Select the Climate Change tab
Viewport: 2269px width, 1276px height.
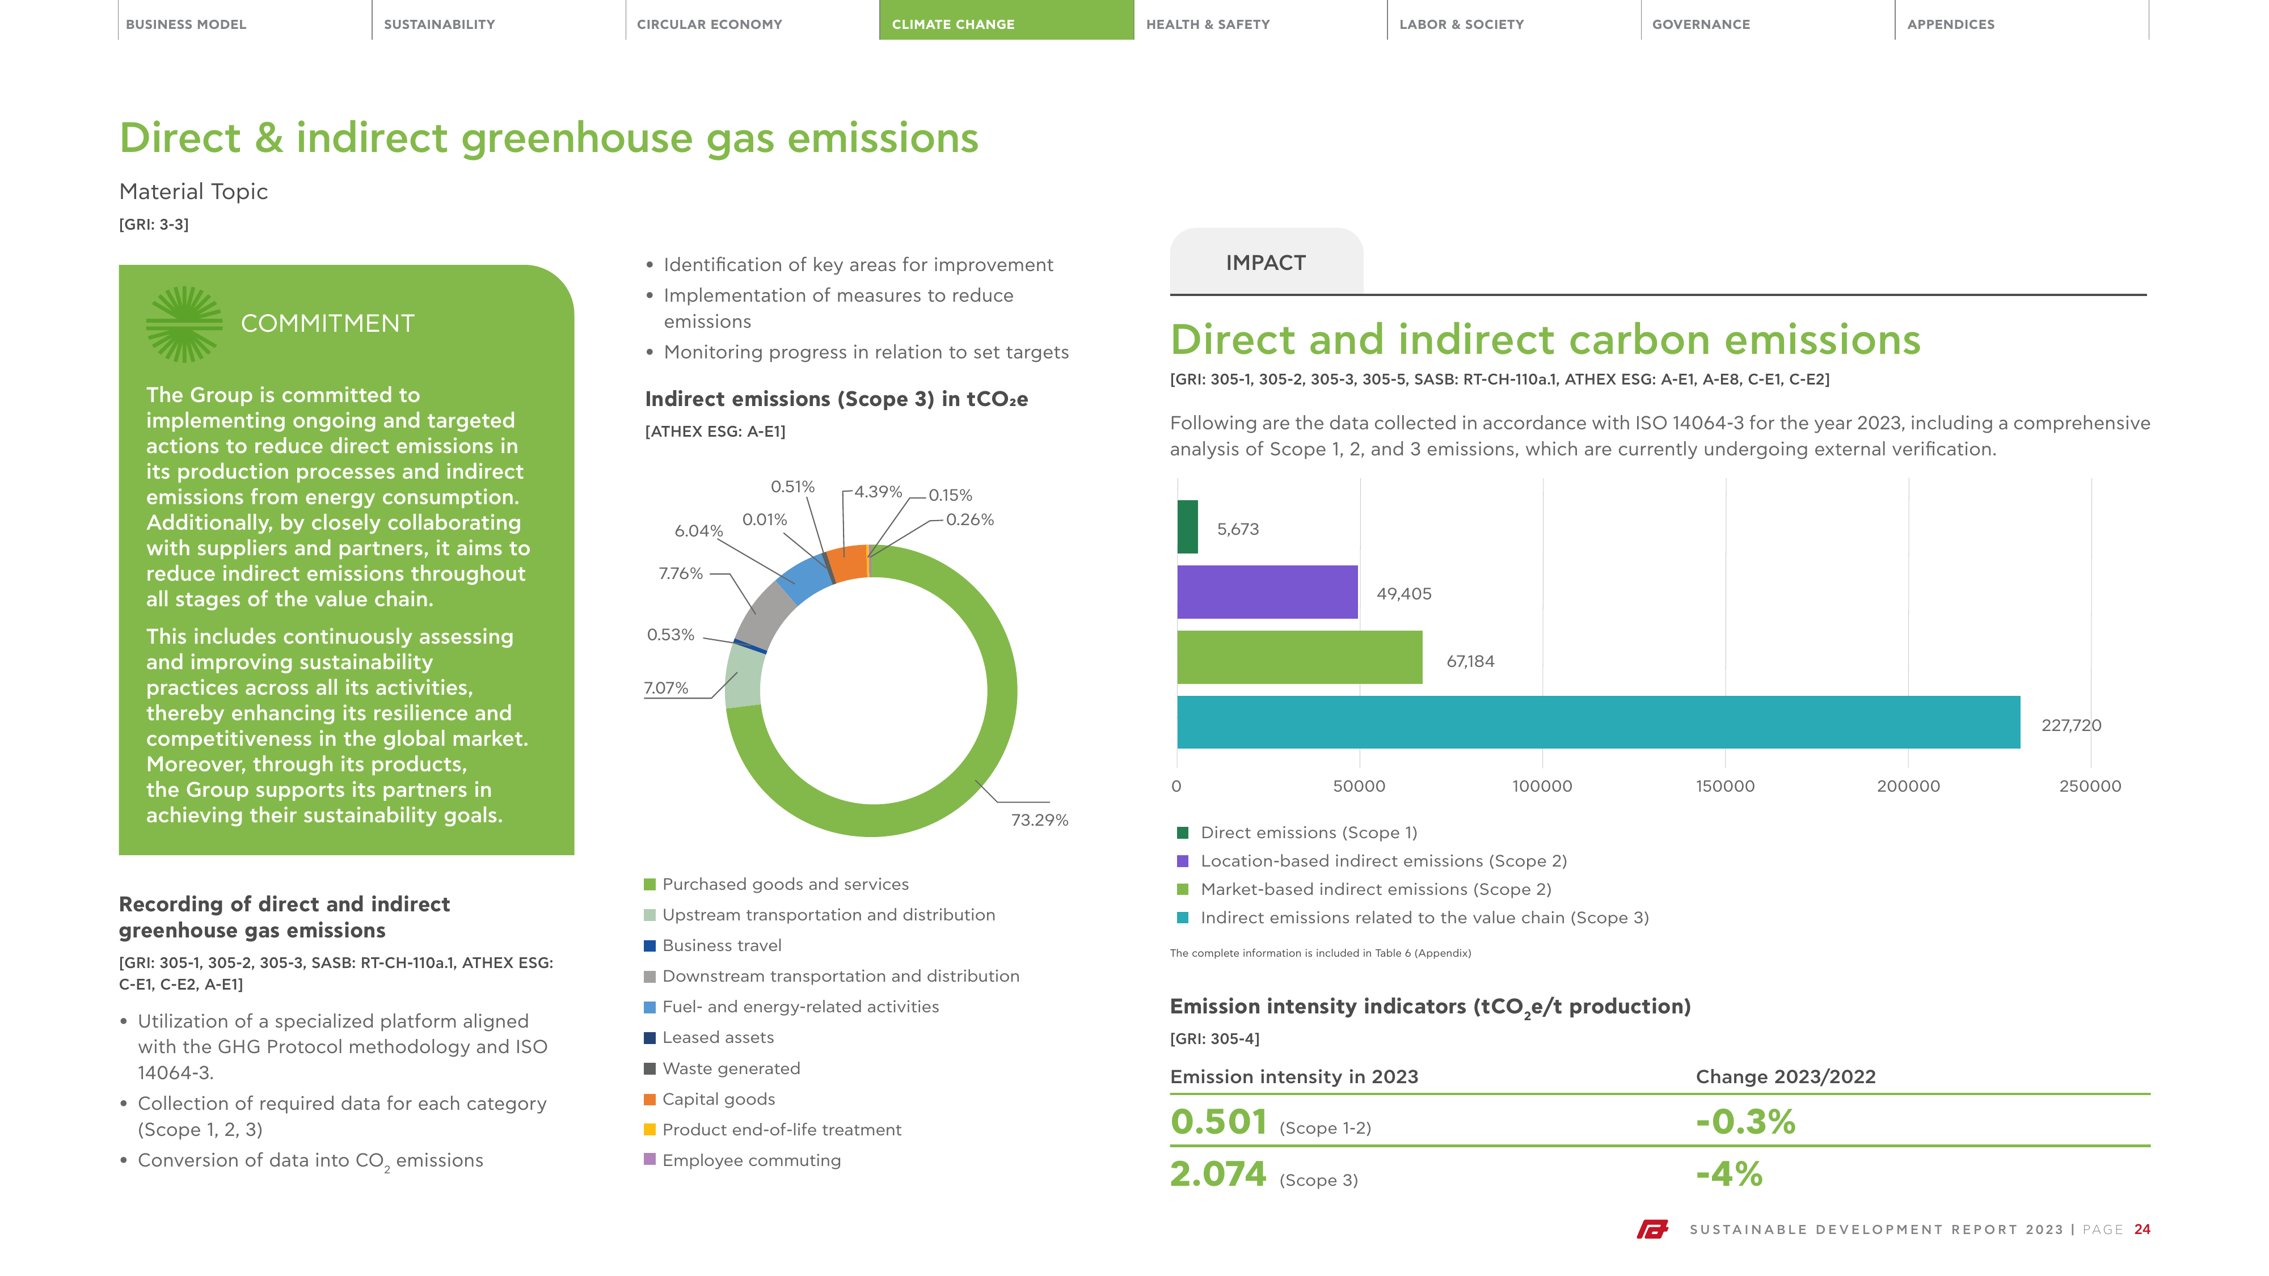pos(1006,20)
